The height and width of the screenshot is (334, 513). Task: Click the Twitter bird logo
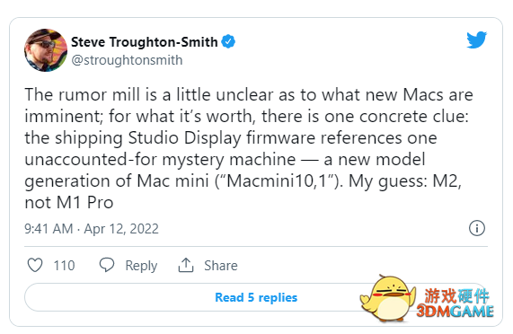point(477,40)
